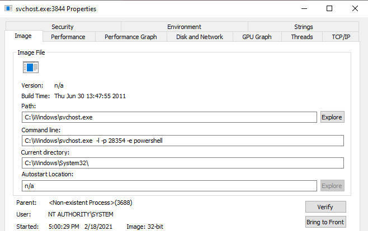Select the Current directory field

click(182, 163)
